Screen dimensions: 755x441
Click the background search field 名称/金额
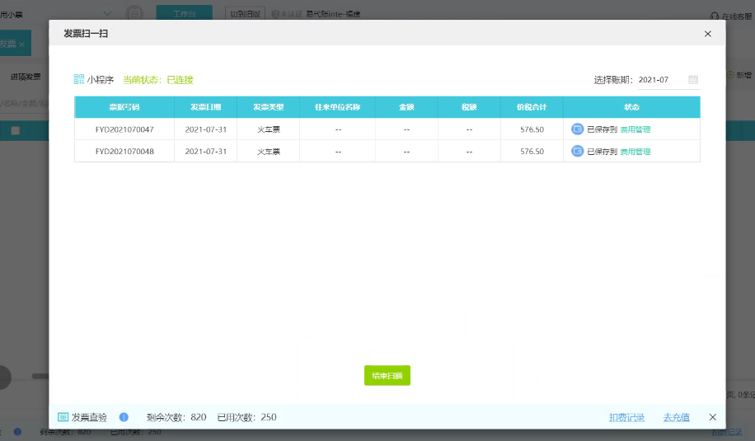(x=24, y=103)
